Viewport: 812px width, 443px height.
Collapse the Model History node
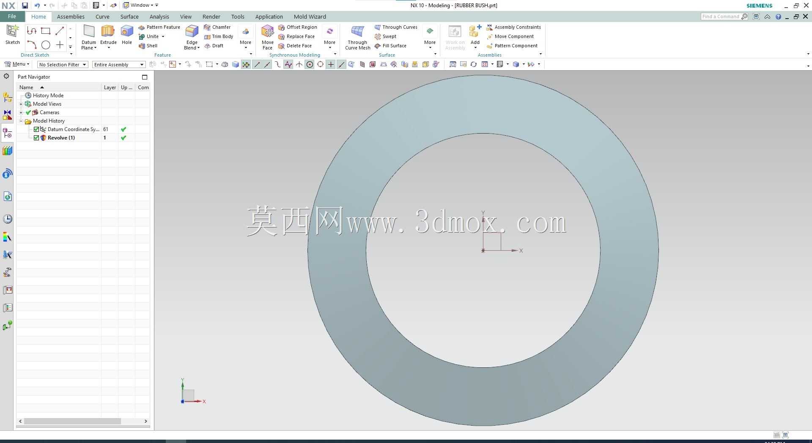(x=21, y=121)
